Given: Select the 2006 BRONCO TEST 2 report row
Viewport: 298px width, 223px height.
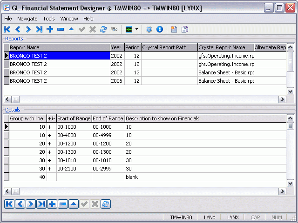Looking at the screenshot, I should click(59, 80).
